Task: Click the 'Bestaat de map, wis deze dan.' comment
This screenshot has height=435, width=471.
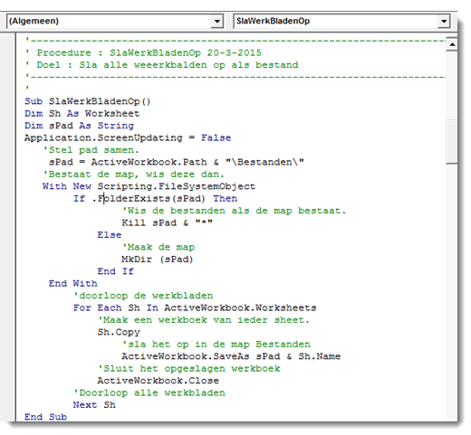Action: tap(133, 175)
